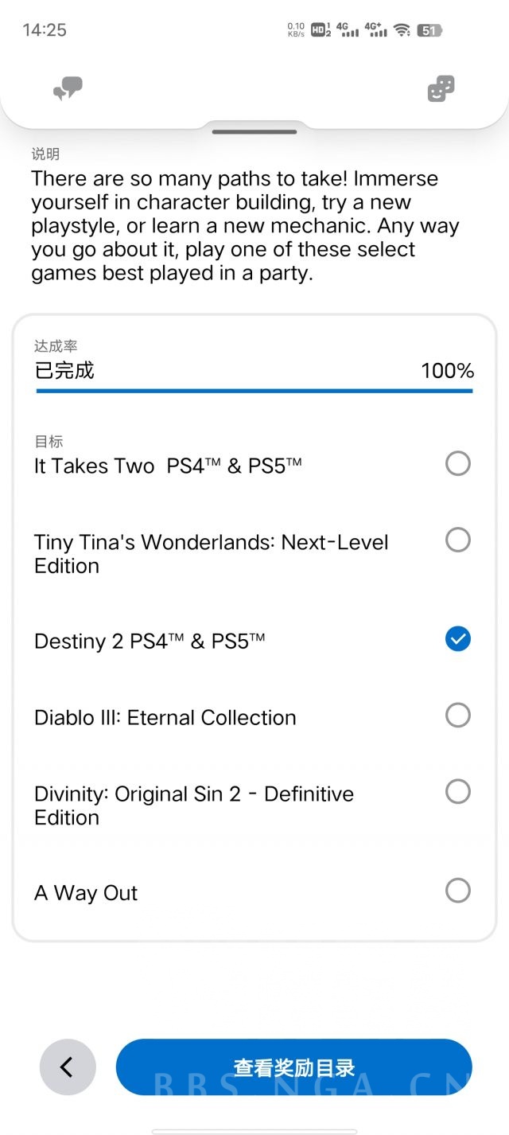Tap the game stickers icon at top right
Viewport: 509px width, 1135px height.
[440, 88]
